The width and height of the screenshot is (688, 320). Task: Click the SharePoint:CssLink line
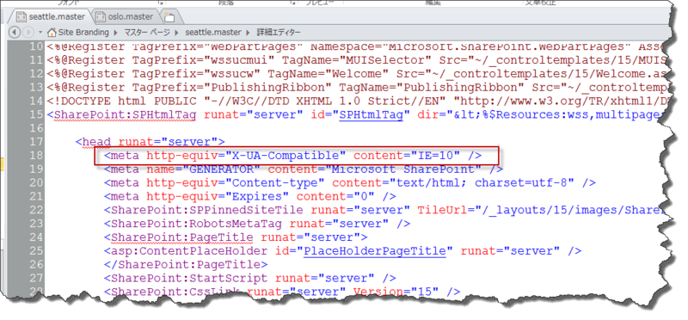282,292
